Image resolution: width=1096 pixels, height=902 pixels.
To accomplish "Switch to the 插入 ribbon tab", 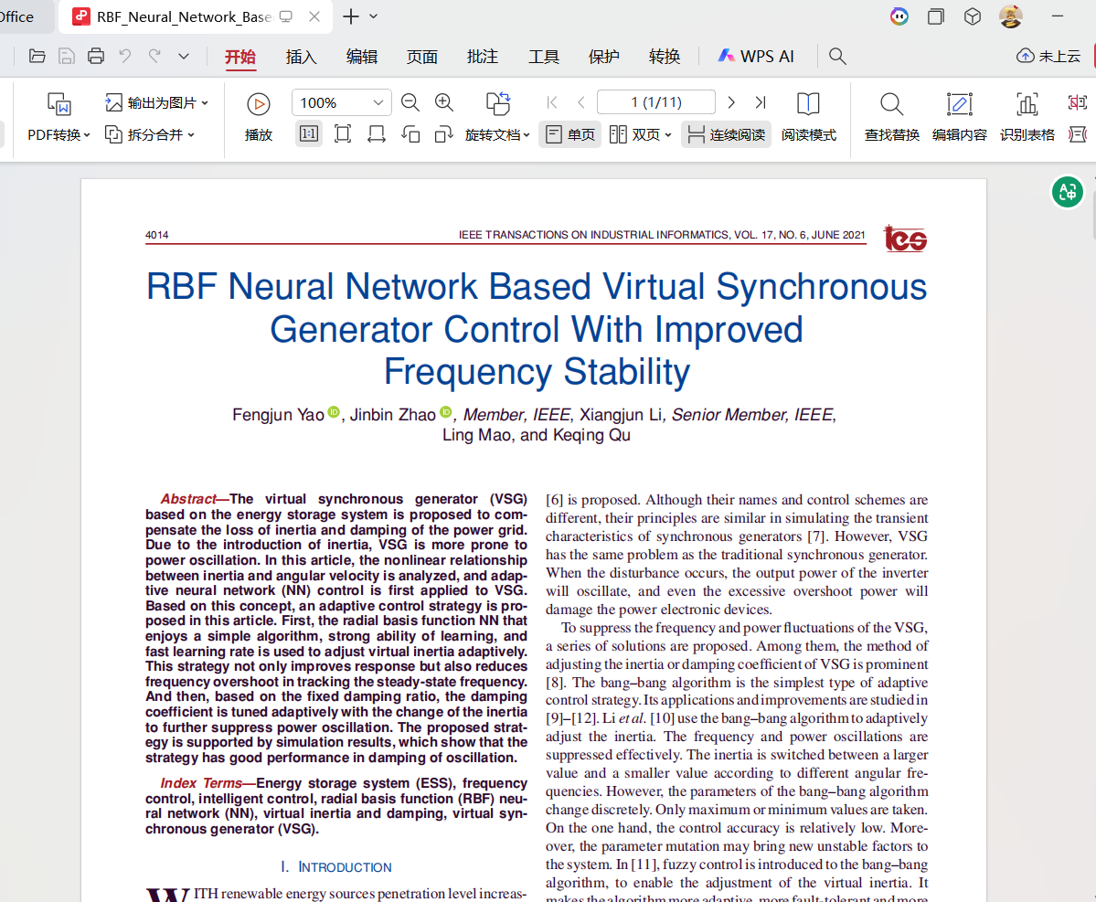I will (x=301, y=57).
